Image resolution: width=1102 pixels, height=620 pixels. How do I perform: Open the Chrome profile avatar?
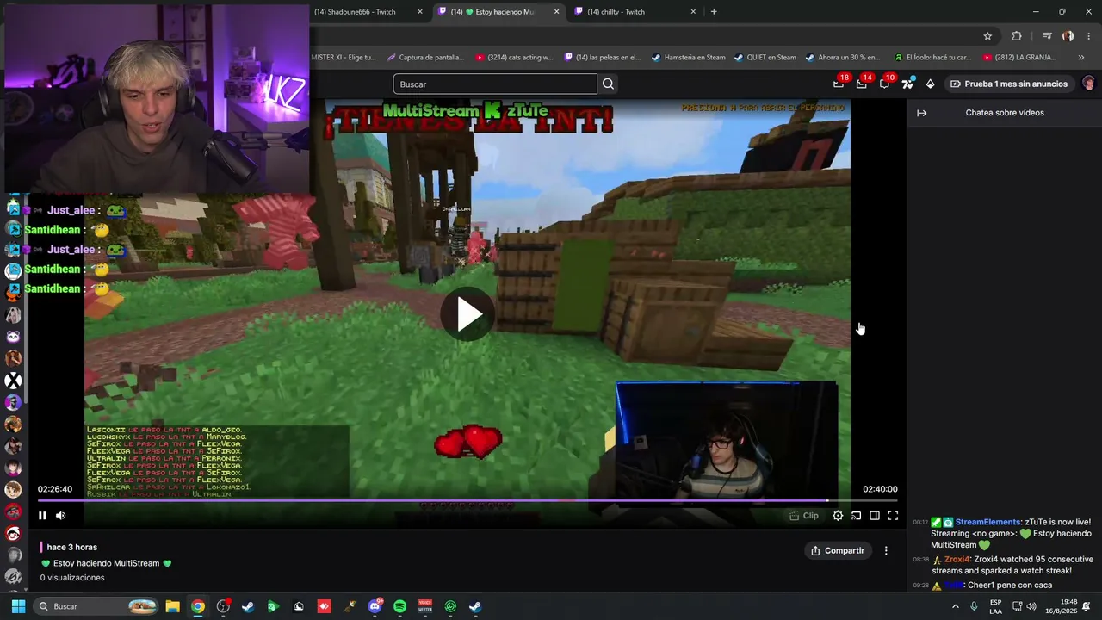pyautogui.click(x=1068, y=36)
